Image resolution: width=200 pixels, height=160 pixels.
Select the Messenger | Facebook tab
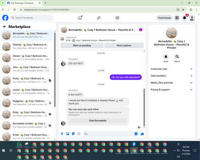24,3
